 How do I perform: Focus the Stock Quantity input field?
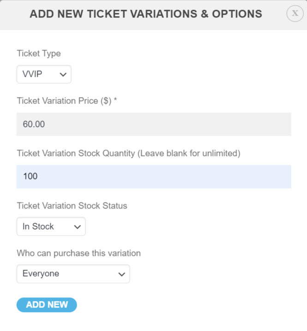tap(154, 176)
